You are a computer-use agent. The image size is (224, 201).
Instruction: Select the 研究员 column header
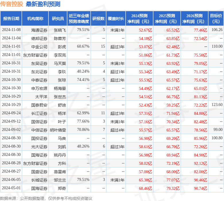pos(58,19)
